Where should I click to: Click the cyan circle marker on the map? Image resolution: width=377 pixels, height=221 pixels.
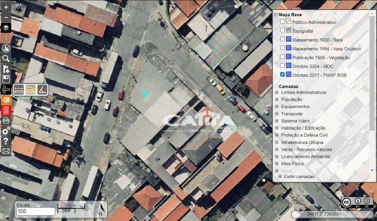[145, 94]
